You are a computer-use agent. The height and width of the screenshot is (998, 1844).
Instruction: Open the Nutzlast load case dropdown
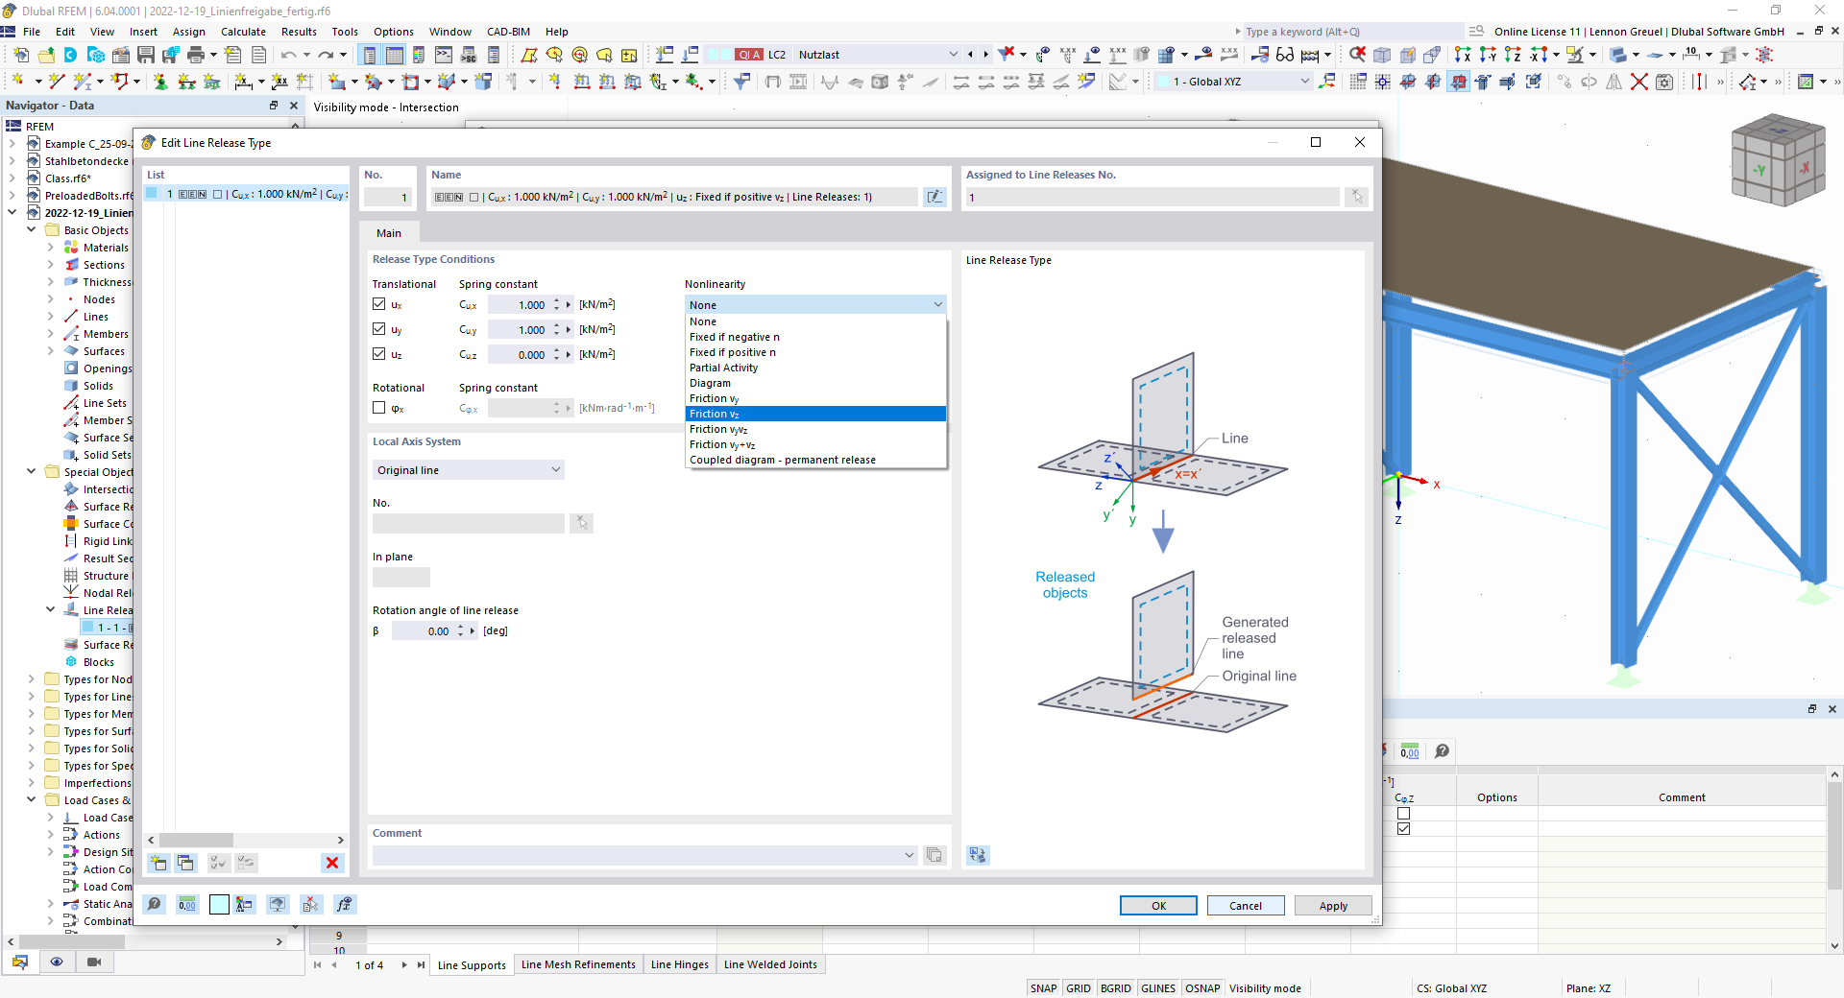952,55
